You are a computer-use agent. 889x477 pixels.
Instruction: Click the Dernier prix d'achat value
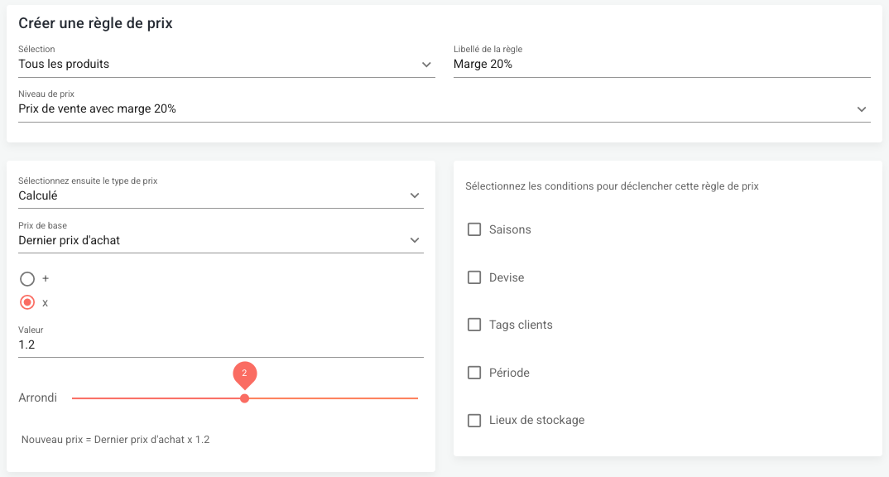tap(70, 241)
